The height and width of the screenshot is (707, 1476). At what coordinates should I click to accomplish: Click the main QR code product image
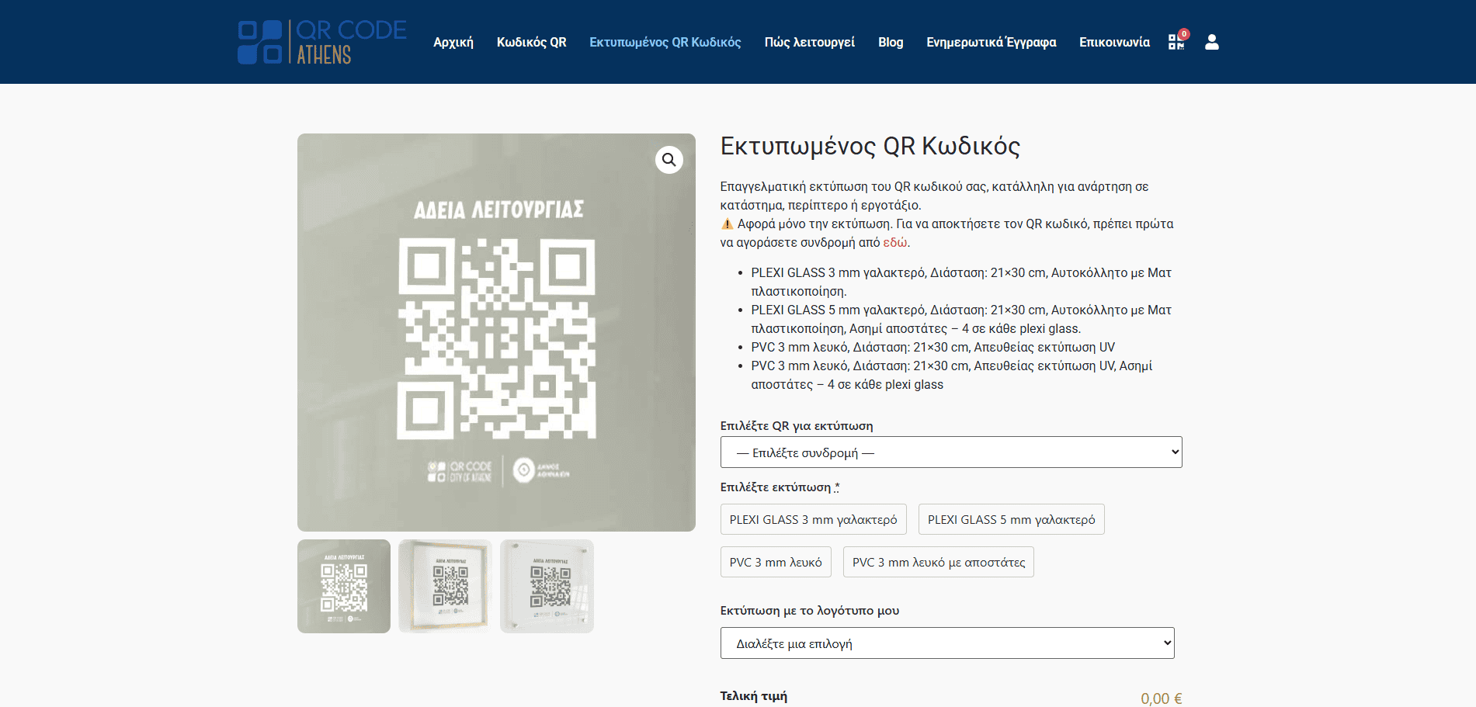pos(496,332)
